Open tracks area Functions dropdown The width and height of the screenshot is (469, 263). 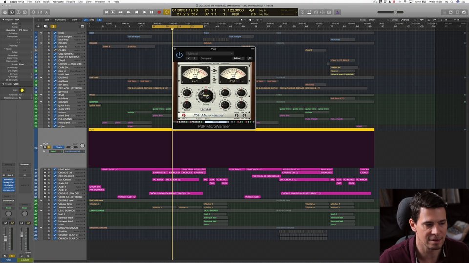[x=62, y=20]
